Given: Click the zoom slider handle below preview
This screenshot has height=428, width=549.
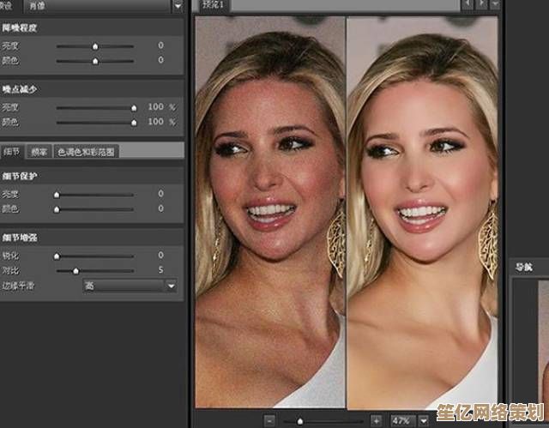Looking at the screenshot, I should [299, 420].
